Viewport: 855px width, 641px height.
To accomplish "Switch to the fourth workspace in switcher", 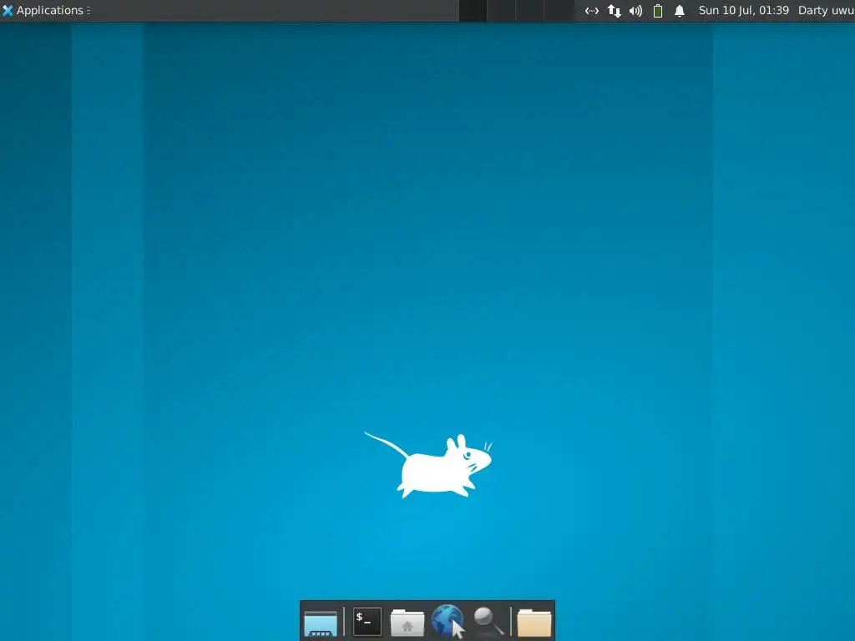I will [x=559, y=10].
